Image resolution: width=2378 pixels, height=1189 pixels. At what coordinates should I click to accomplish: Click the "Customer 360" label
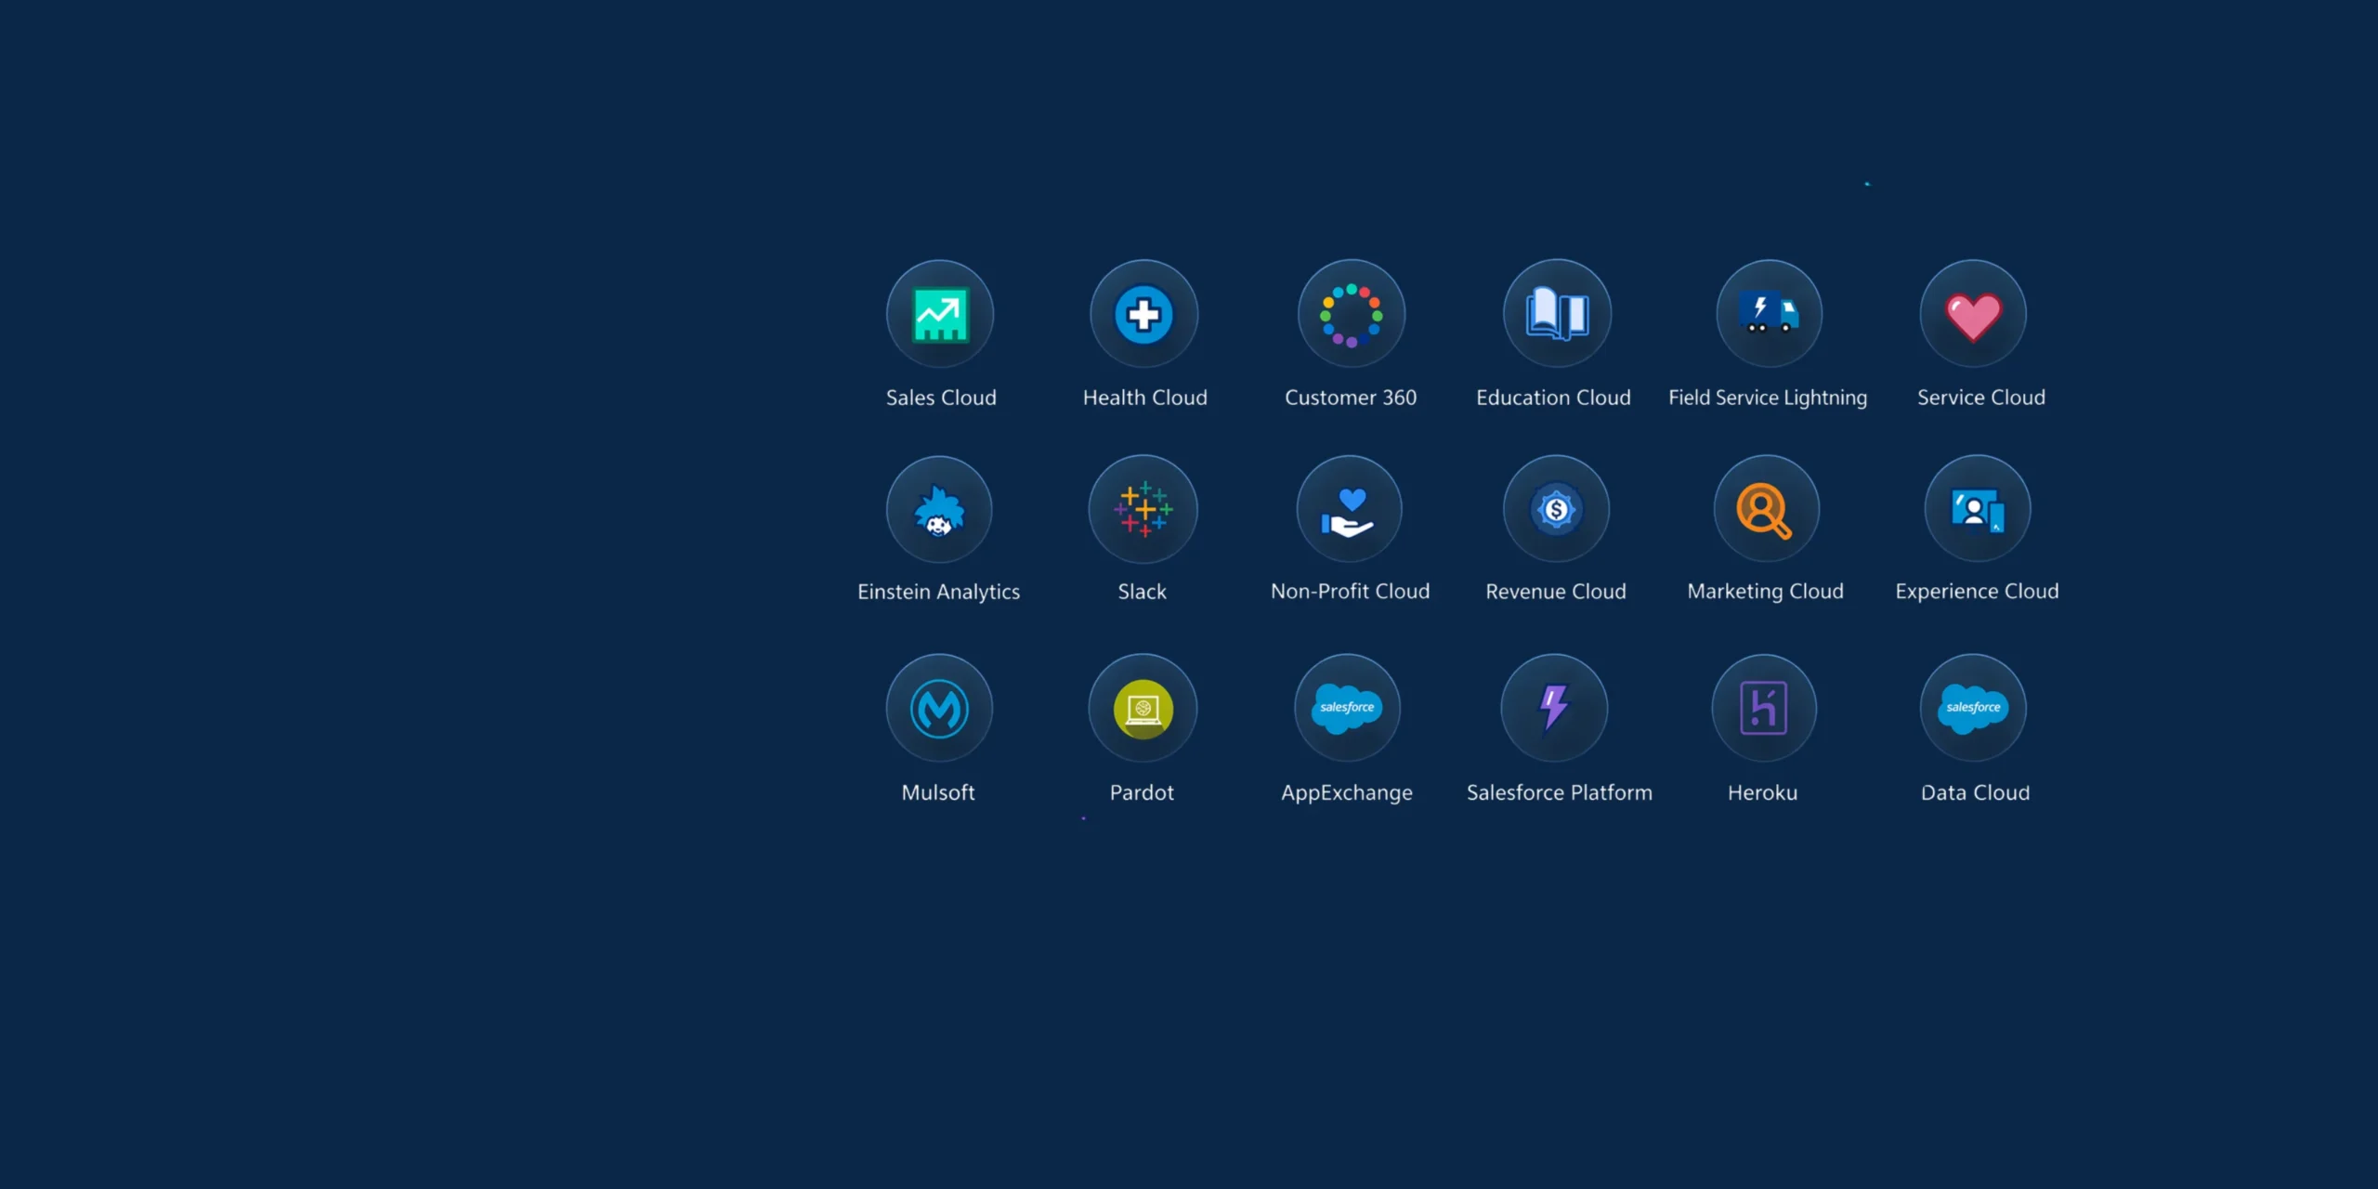click(x=1351, y=398)
